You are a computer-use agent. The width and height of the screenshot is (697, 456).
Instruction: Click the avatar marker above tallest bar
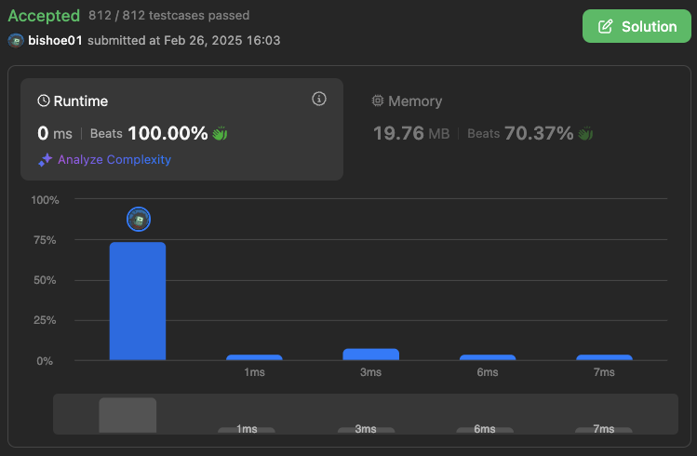click(x=139, y=219)
